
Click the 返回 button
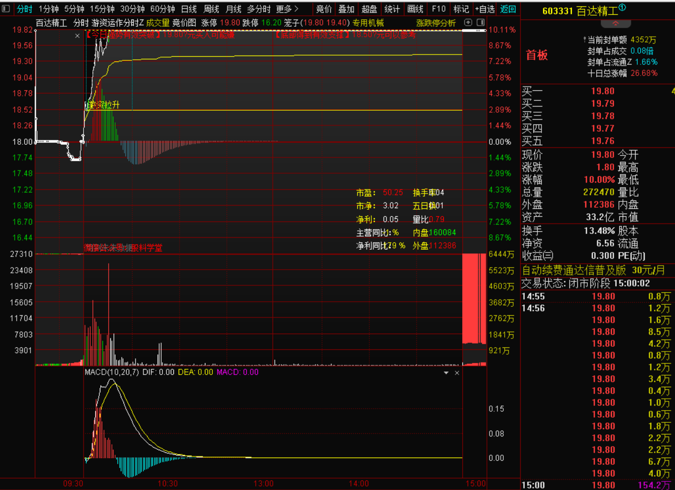(x=508, y=9)
